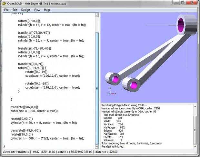
Task: Click 'Number of vertices currently in CGAL cache' line
Action: coord(131,108)
